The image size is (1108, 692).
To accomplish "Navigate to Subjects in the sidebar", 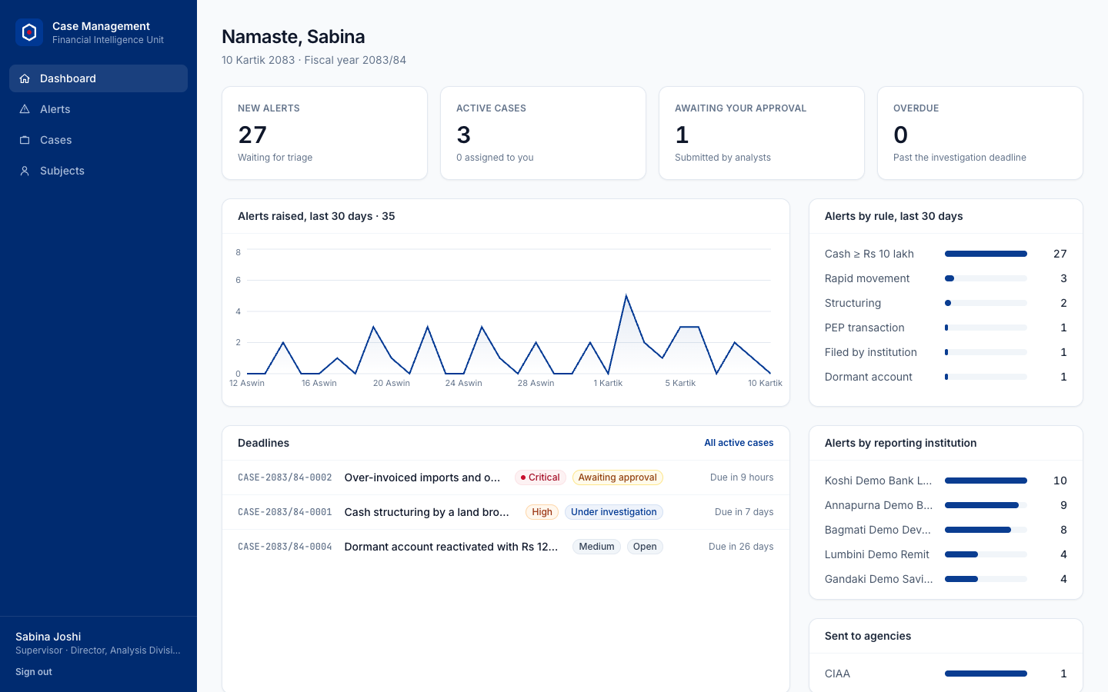I will tap(98, 171).
